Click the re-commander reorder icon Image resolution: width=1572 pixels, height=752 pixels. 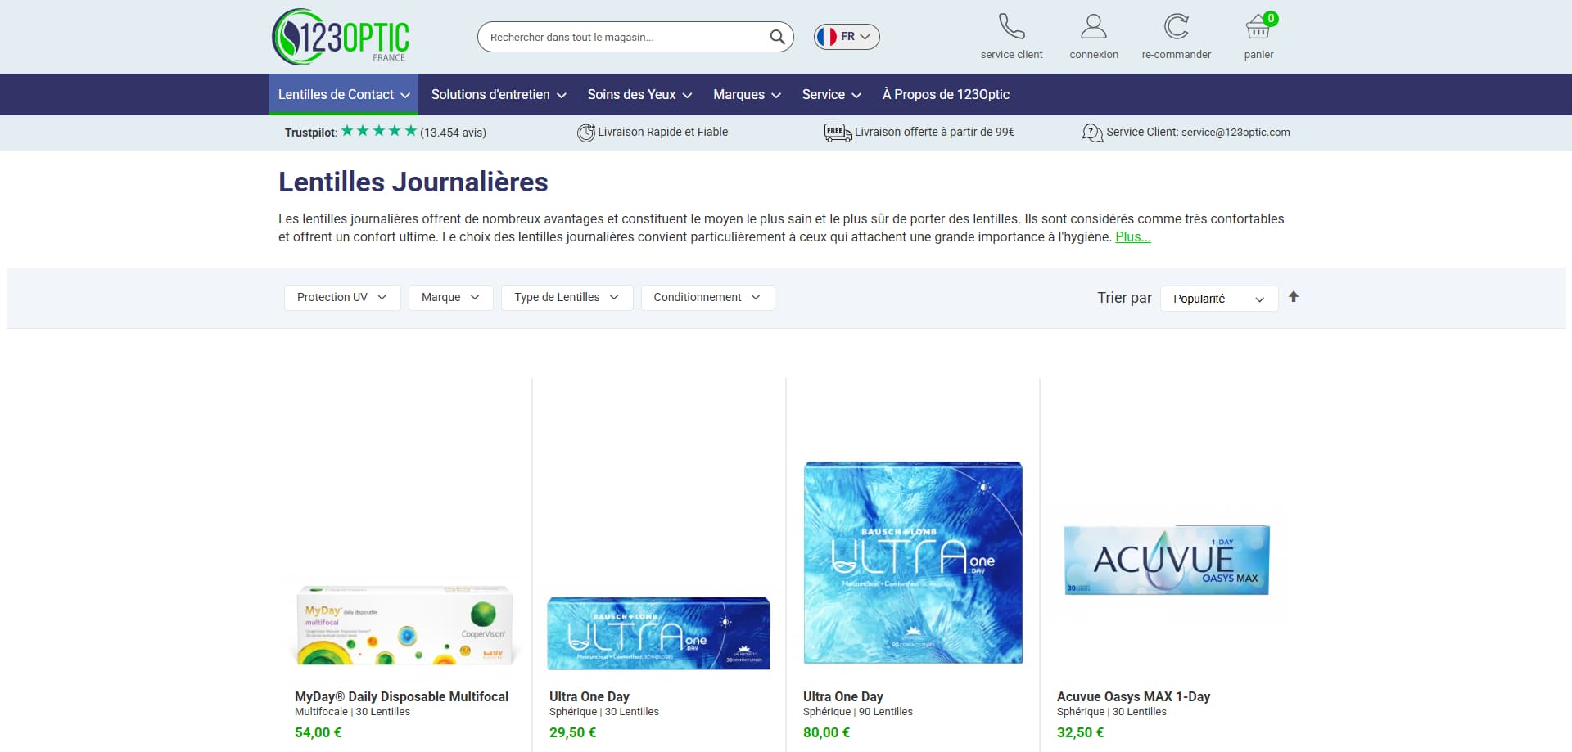(1177, 26)
